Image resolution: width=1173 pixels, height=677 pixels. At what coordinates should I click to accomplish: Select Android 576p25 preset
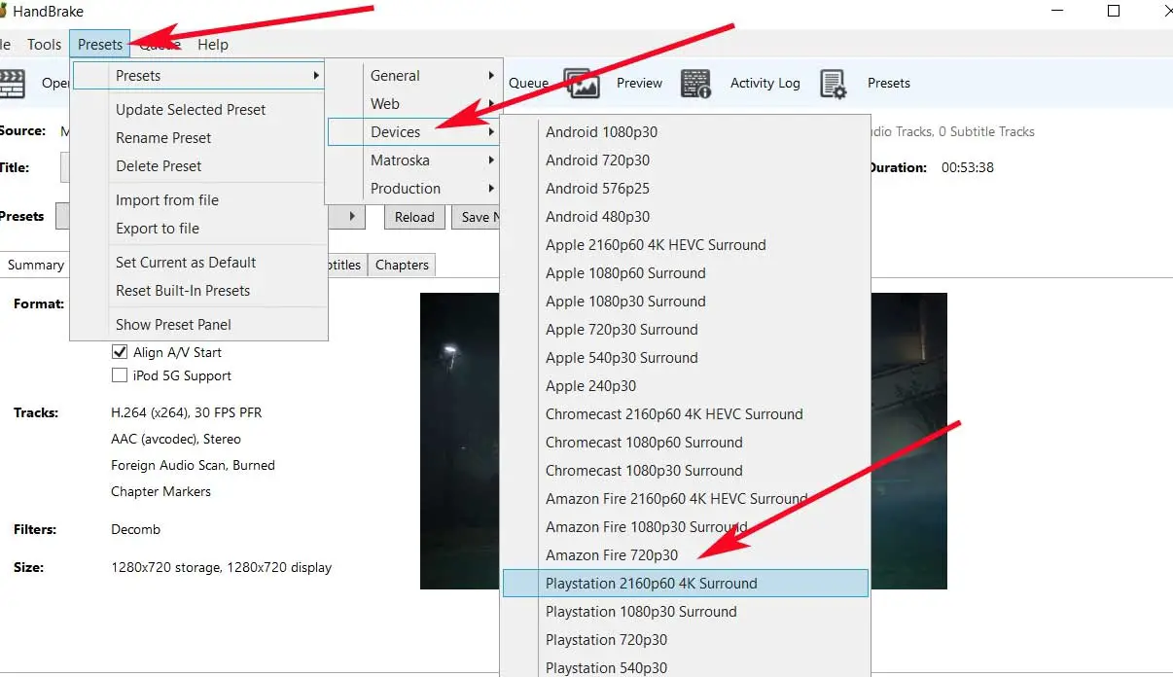[685, 189]
